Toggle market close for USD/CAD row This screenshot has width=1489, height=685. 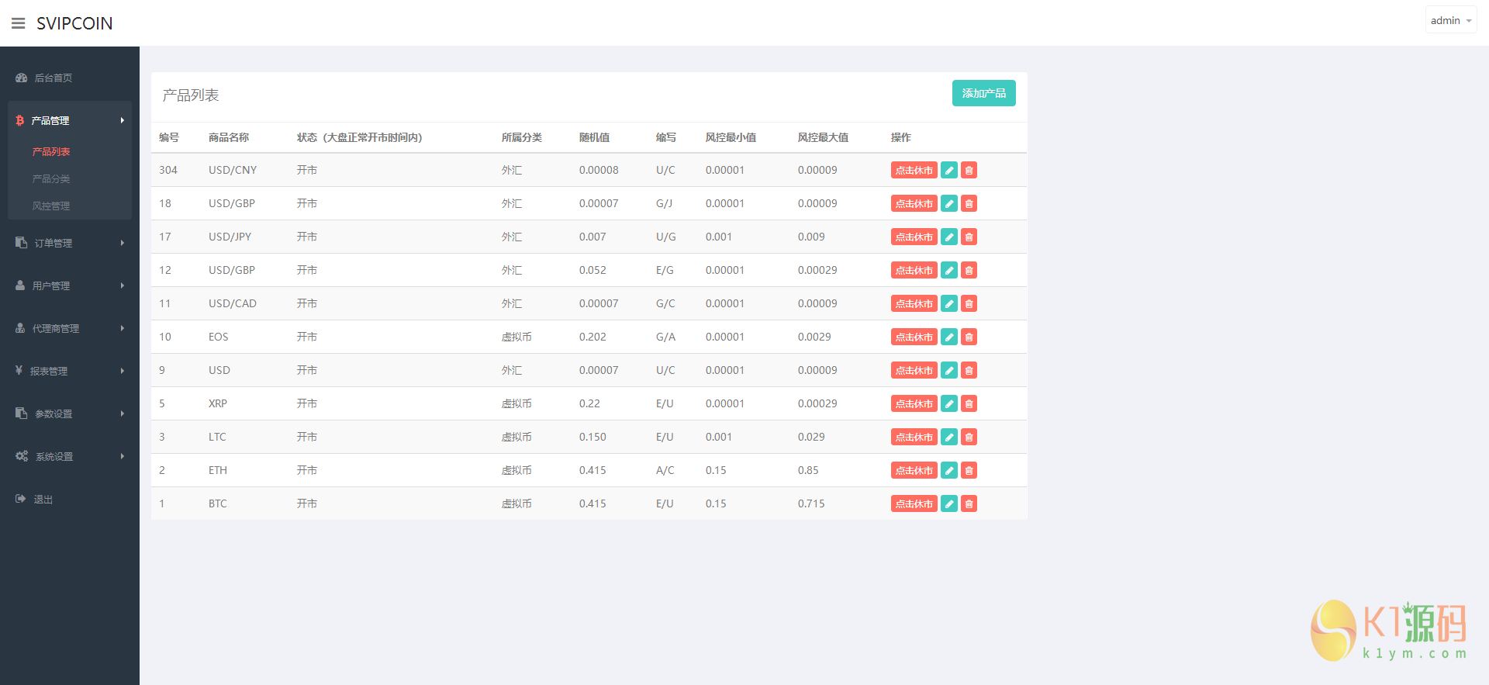914,304
